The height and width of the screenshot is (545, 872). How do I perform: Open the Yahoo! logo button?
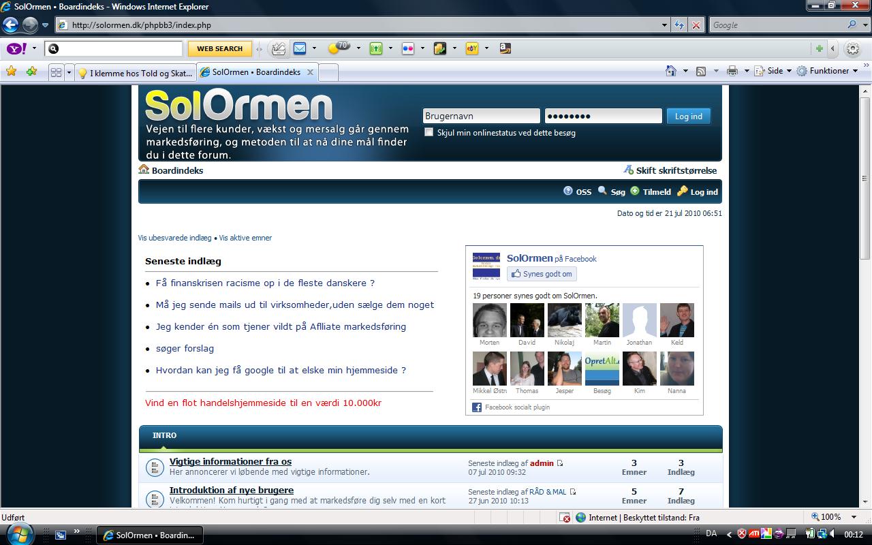pos(16,48)
